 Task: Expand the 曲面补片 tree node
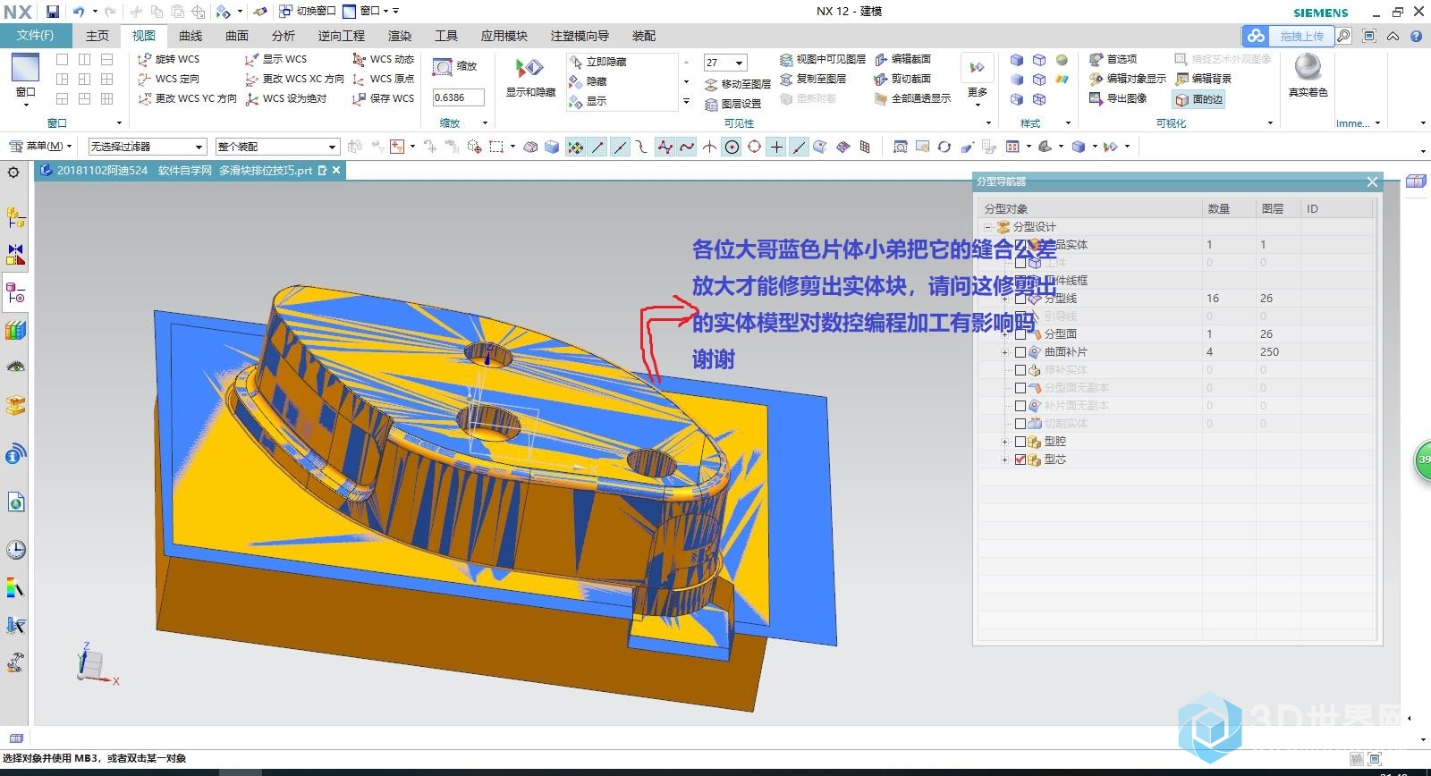(1005, 352)
